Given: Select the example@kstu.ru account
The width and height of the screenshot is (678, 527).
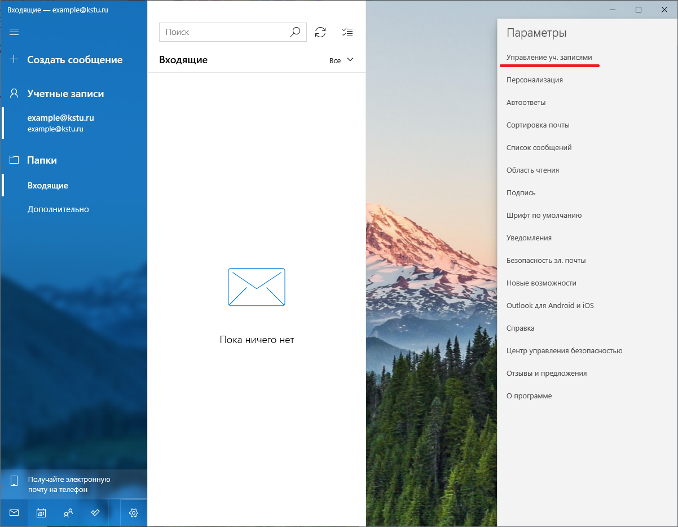Looking at the screenshot, I should tap(60, 123).
